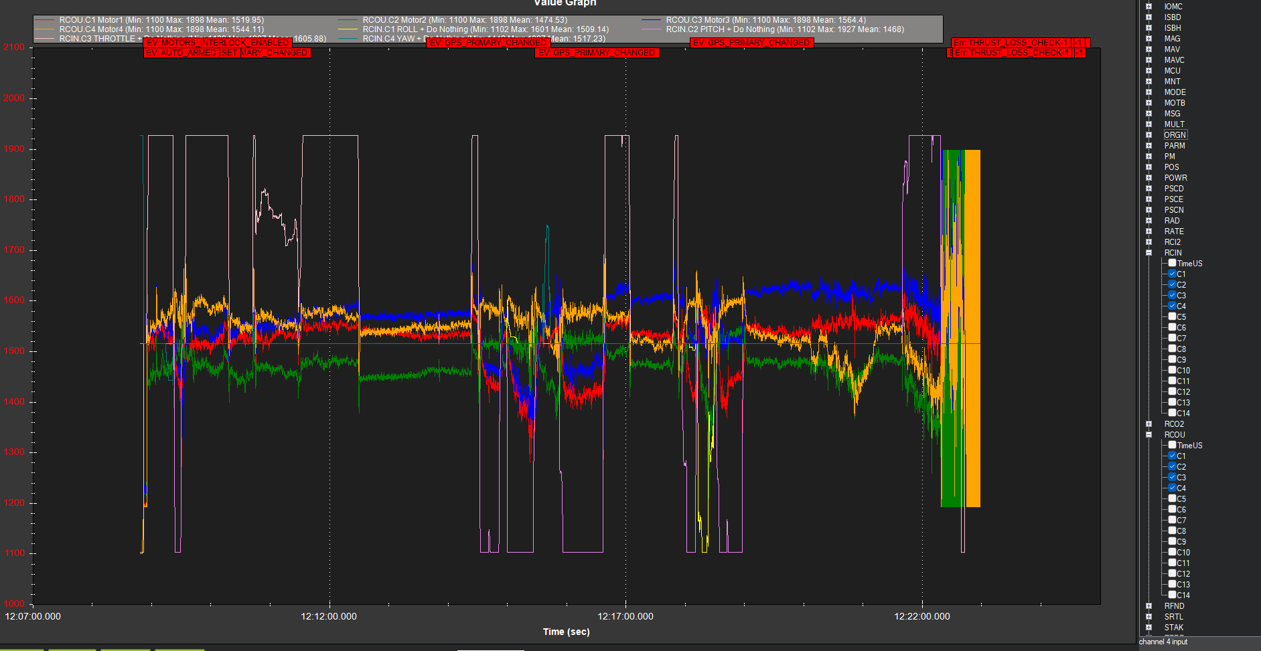Enable C8 checkbox under RCIN

pyautogui.click(x=1172, y=349)
